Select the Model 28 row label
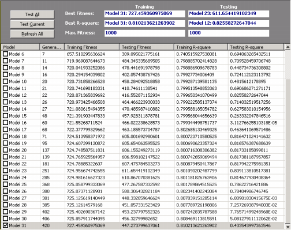291x230 pixels. (18, 205)
